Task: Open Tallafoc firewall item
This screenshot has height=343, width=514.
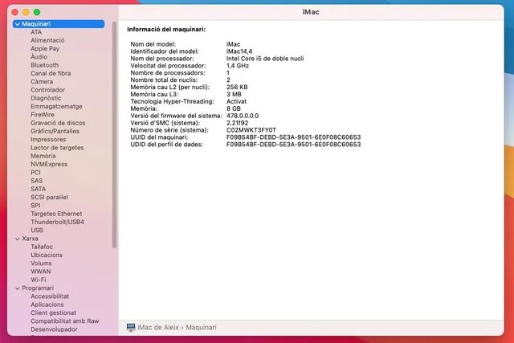Action: 42,247
